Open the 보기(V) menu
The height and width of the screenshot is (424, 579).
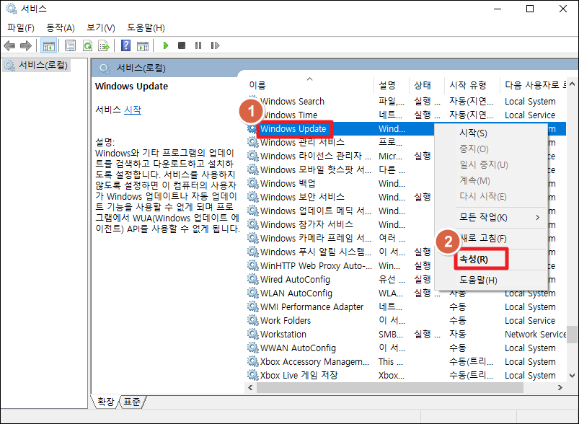pos(100,27)
